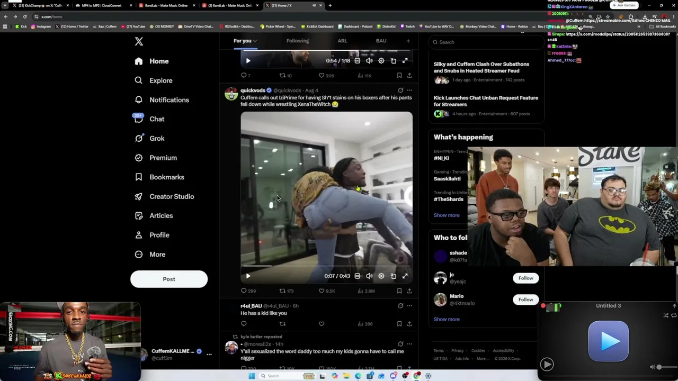678x381 pixels.
Task: Reply to the r4ul_BAU post
Action: click(x=244, y=324)
